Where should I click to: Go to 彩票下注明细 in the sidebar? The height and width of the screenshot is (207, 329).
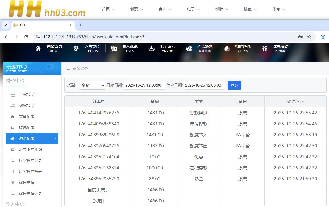[x=30, y=150]
